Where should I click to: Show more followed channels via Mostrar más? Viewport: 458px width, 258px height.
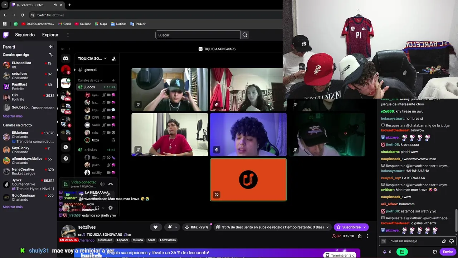[x=13, y=116]
